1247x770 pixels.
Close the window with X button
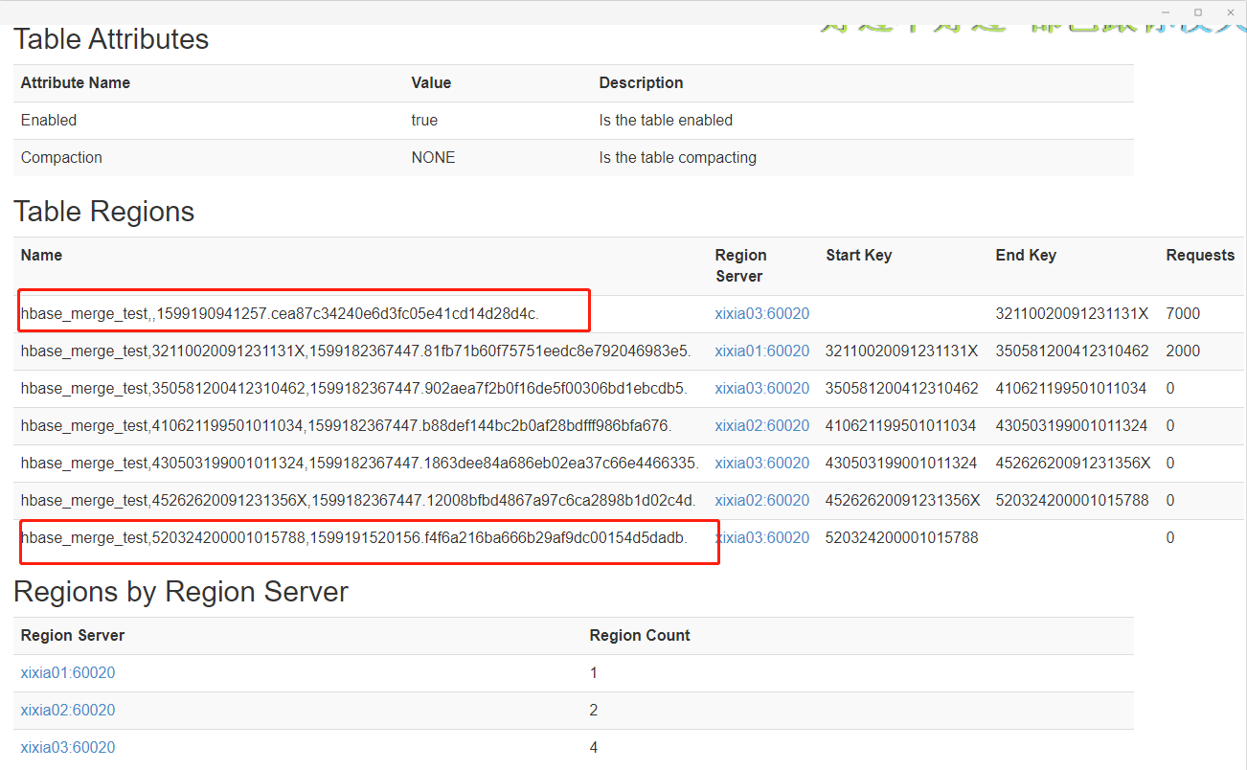[x=1230, y=12]
